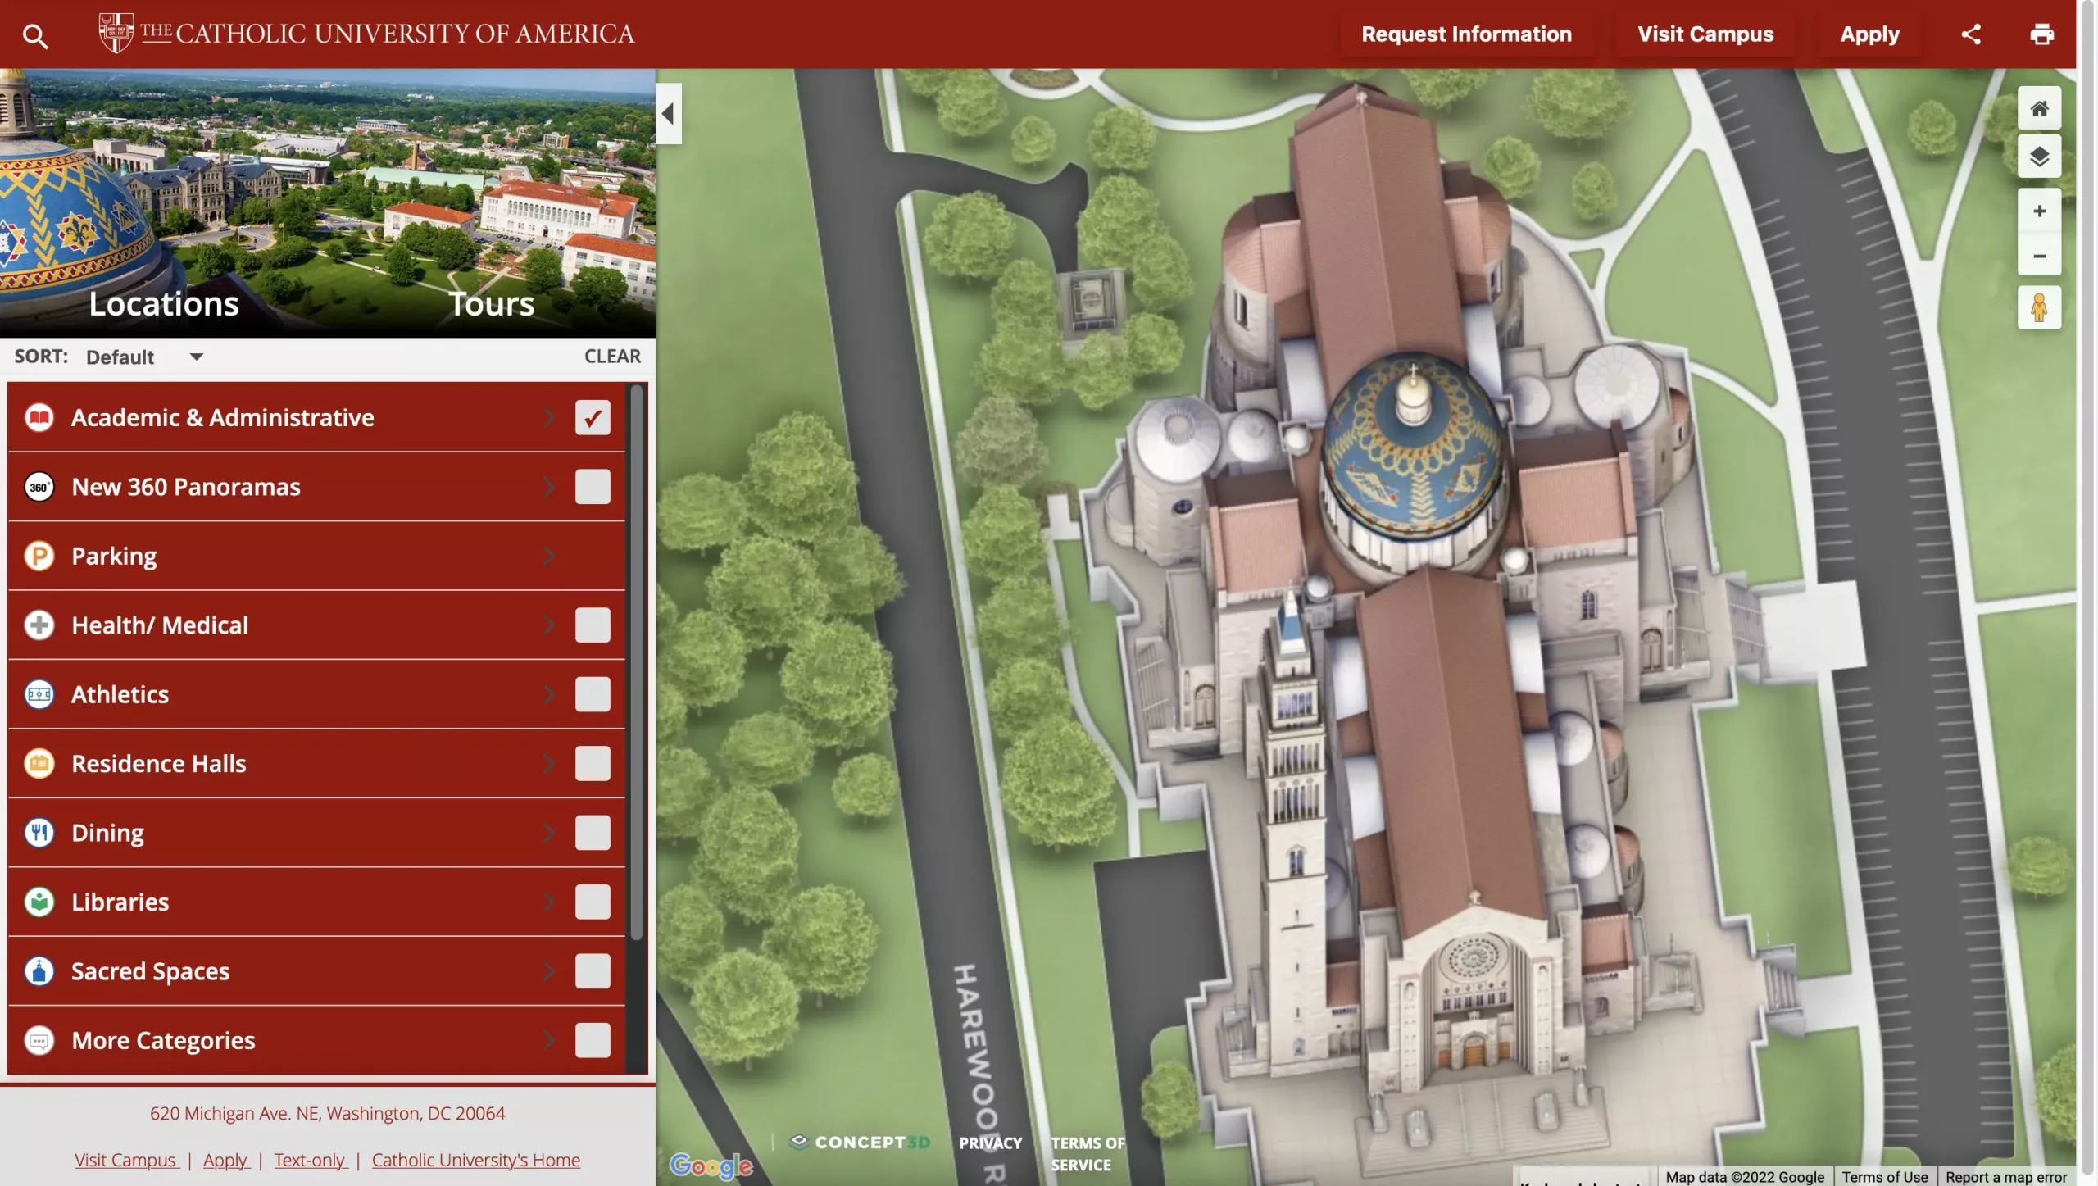Open Request Information in header
Image resolution: width=2098 pixels, height=1186 pixels.
point(1466,34)
